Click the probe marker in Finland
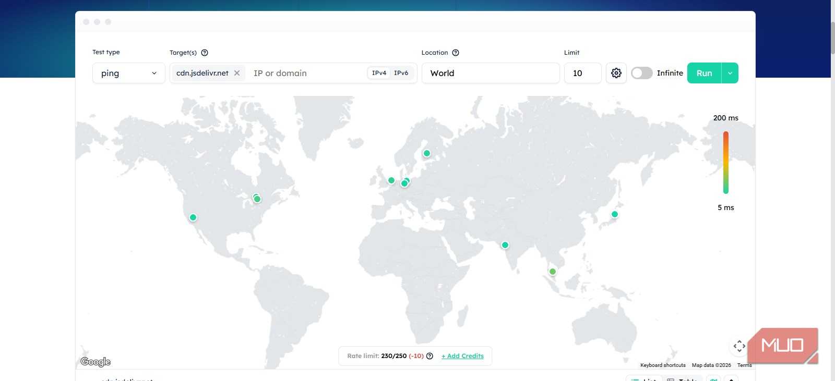 (427, 153)
